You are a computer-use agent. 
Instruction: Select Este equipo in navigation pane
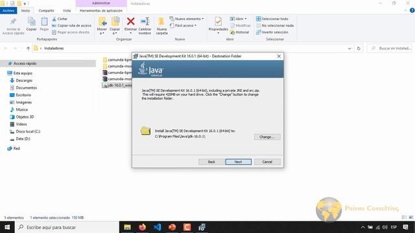(20, 73)
